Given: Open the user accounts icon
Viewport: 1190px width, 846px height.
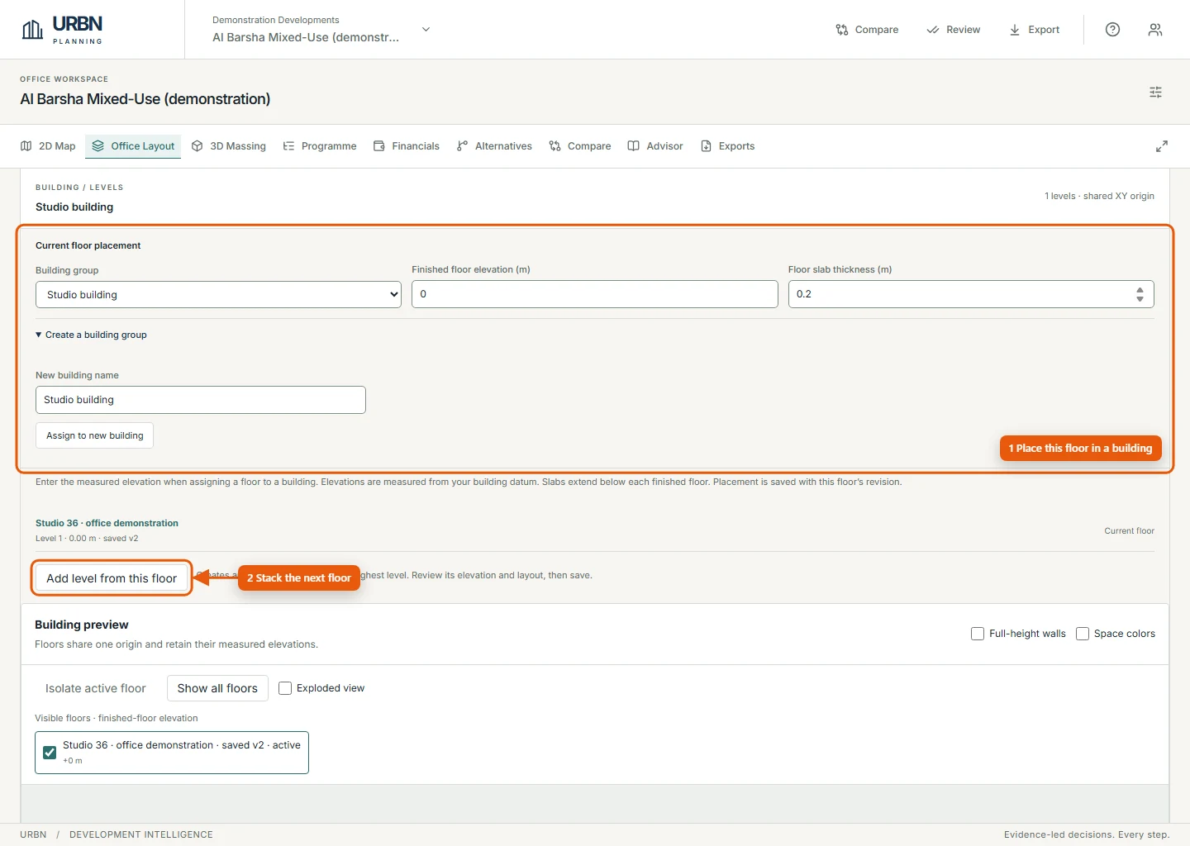Looking at the screenshot, I should [x=1155, y=30].
